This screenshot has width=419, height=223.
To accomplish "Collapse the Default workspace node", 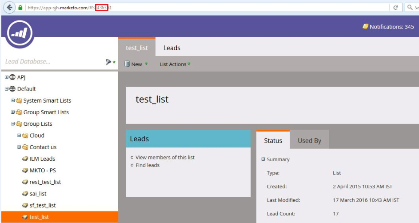I will [x=6, y=89].
